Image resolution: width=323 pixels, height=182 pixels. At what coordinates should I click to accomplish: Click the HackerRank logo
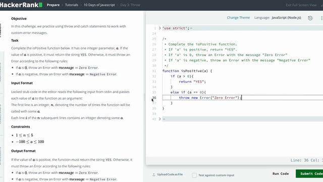21,5
